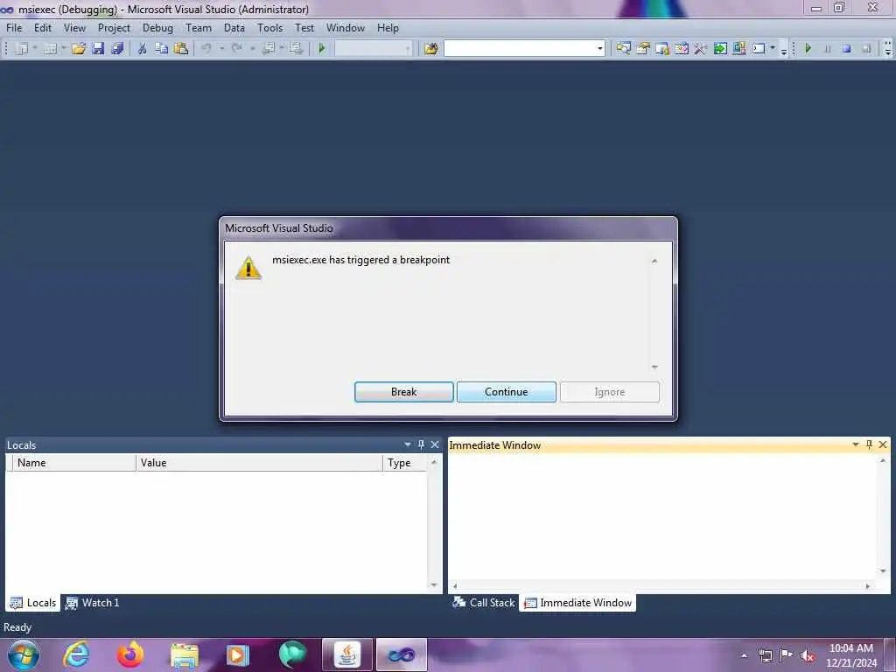
Task: Click the Value column header in Locals
Action: point(259,463)
